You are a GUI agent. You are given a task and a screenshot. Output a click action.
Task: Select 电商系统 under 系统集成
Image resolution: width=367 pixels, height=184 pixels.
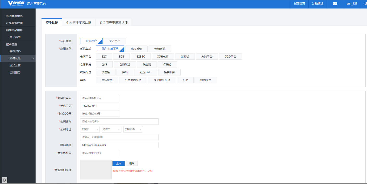coord(137,49)
